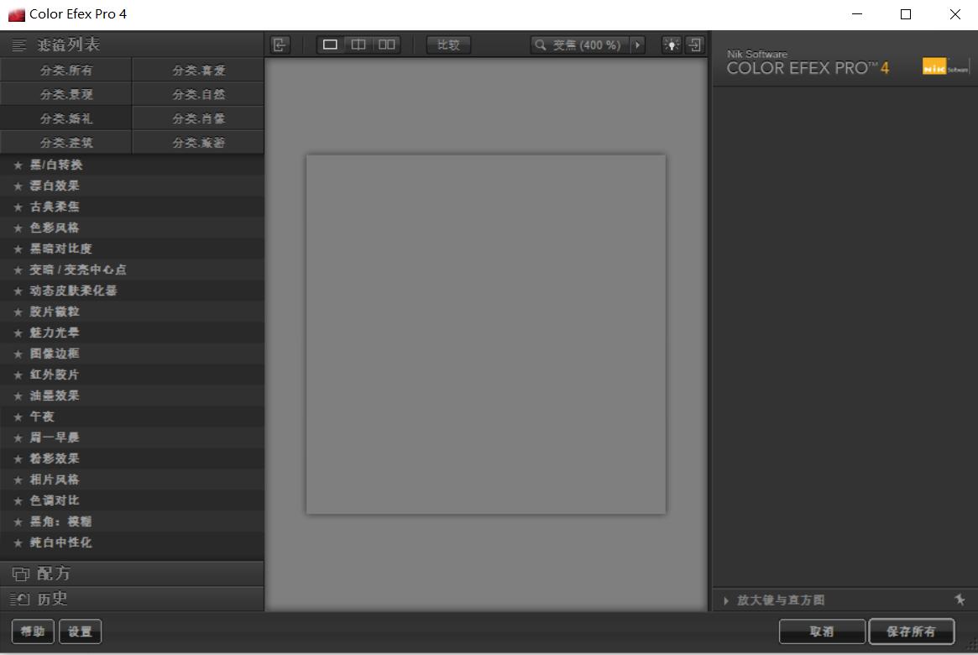This screenshot has width=978, height=655.
Task: Click the star next to 魅力光晕
Action: [18, 333]
